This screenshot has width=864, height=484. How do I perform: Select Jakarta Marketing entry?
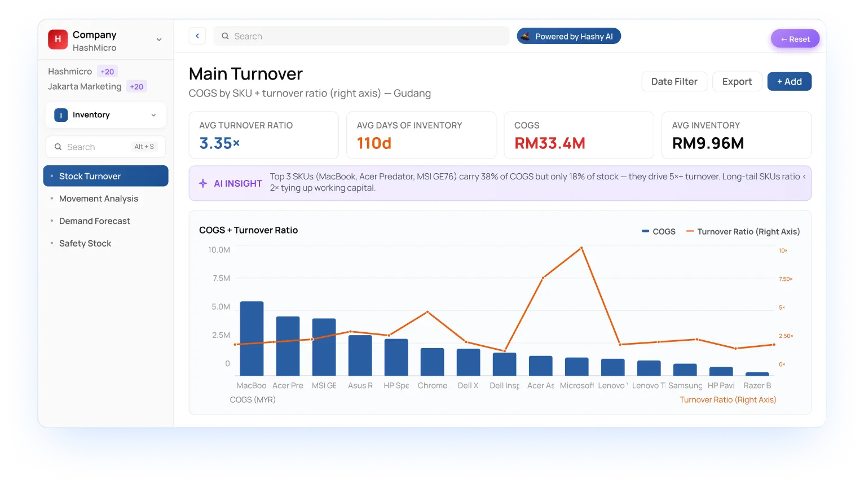(x=85, y=87)
